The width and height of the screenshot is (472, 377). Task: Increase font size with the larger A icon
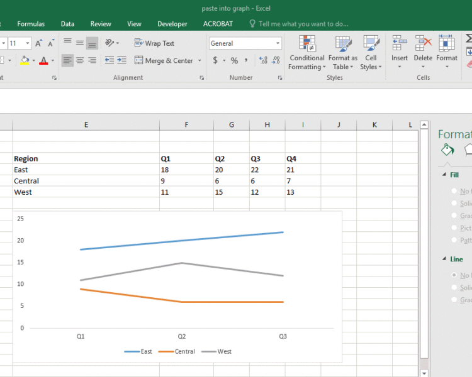coord(39,43)
